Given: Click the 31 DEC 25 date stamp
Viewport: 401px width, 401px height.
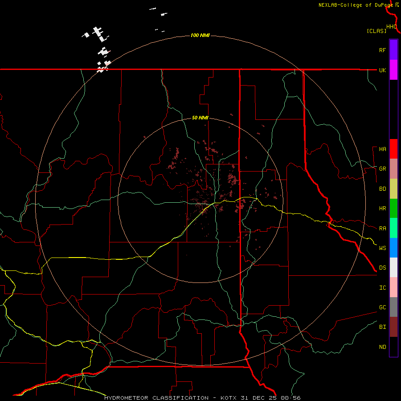Looking at the screenshot, I should pos(259,398).
